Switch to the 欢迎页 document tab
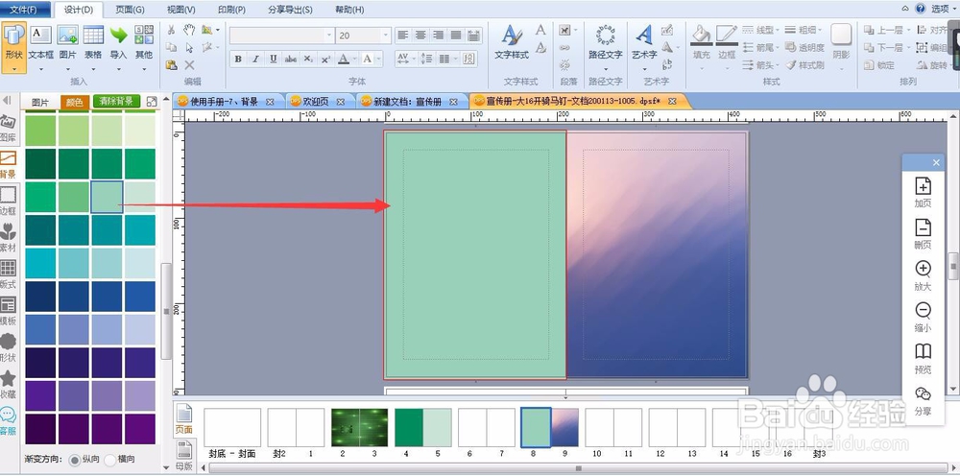960x476 pixels. click(315, 102)
